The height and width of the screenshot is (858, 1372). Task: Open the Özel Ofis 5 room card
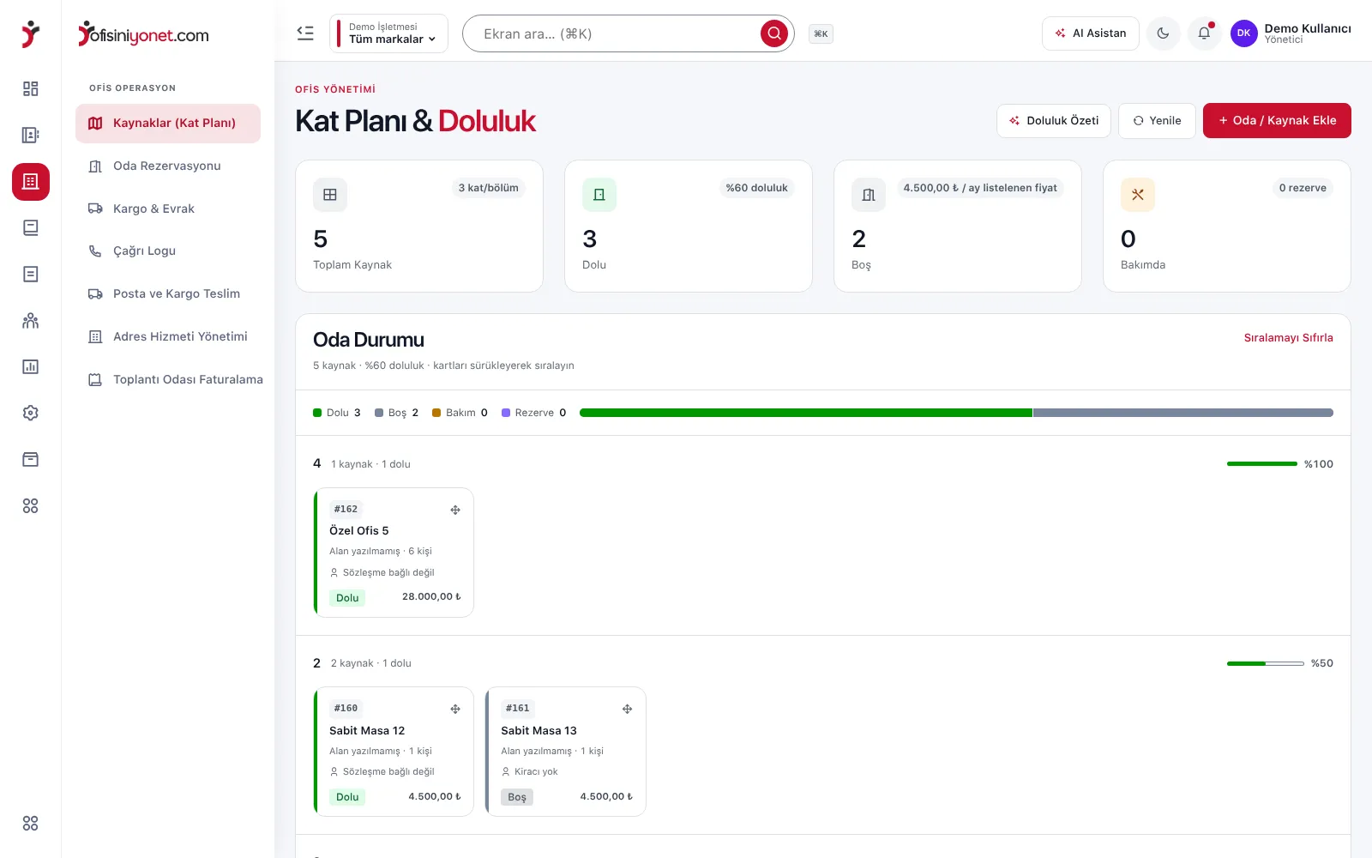point(394,553)
